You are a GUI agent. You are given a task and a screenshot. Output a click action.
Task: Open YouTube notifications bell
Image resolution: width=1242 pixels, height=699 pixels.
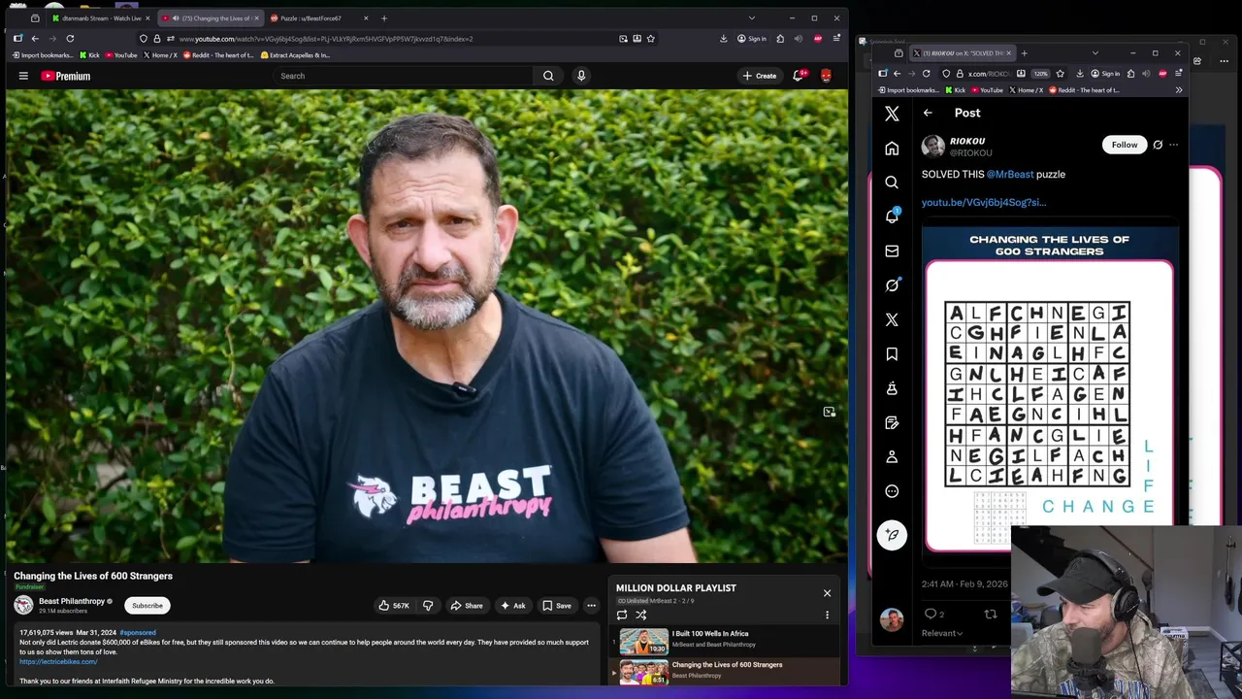(799, 76)
